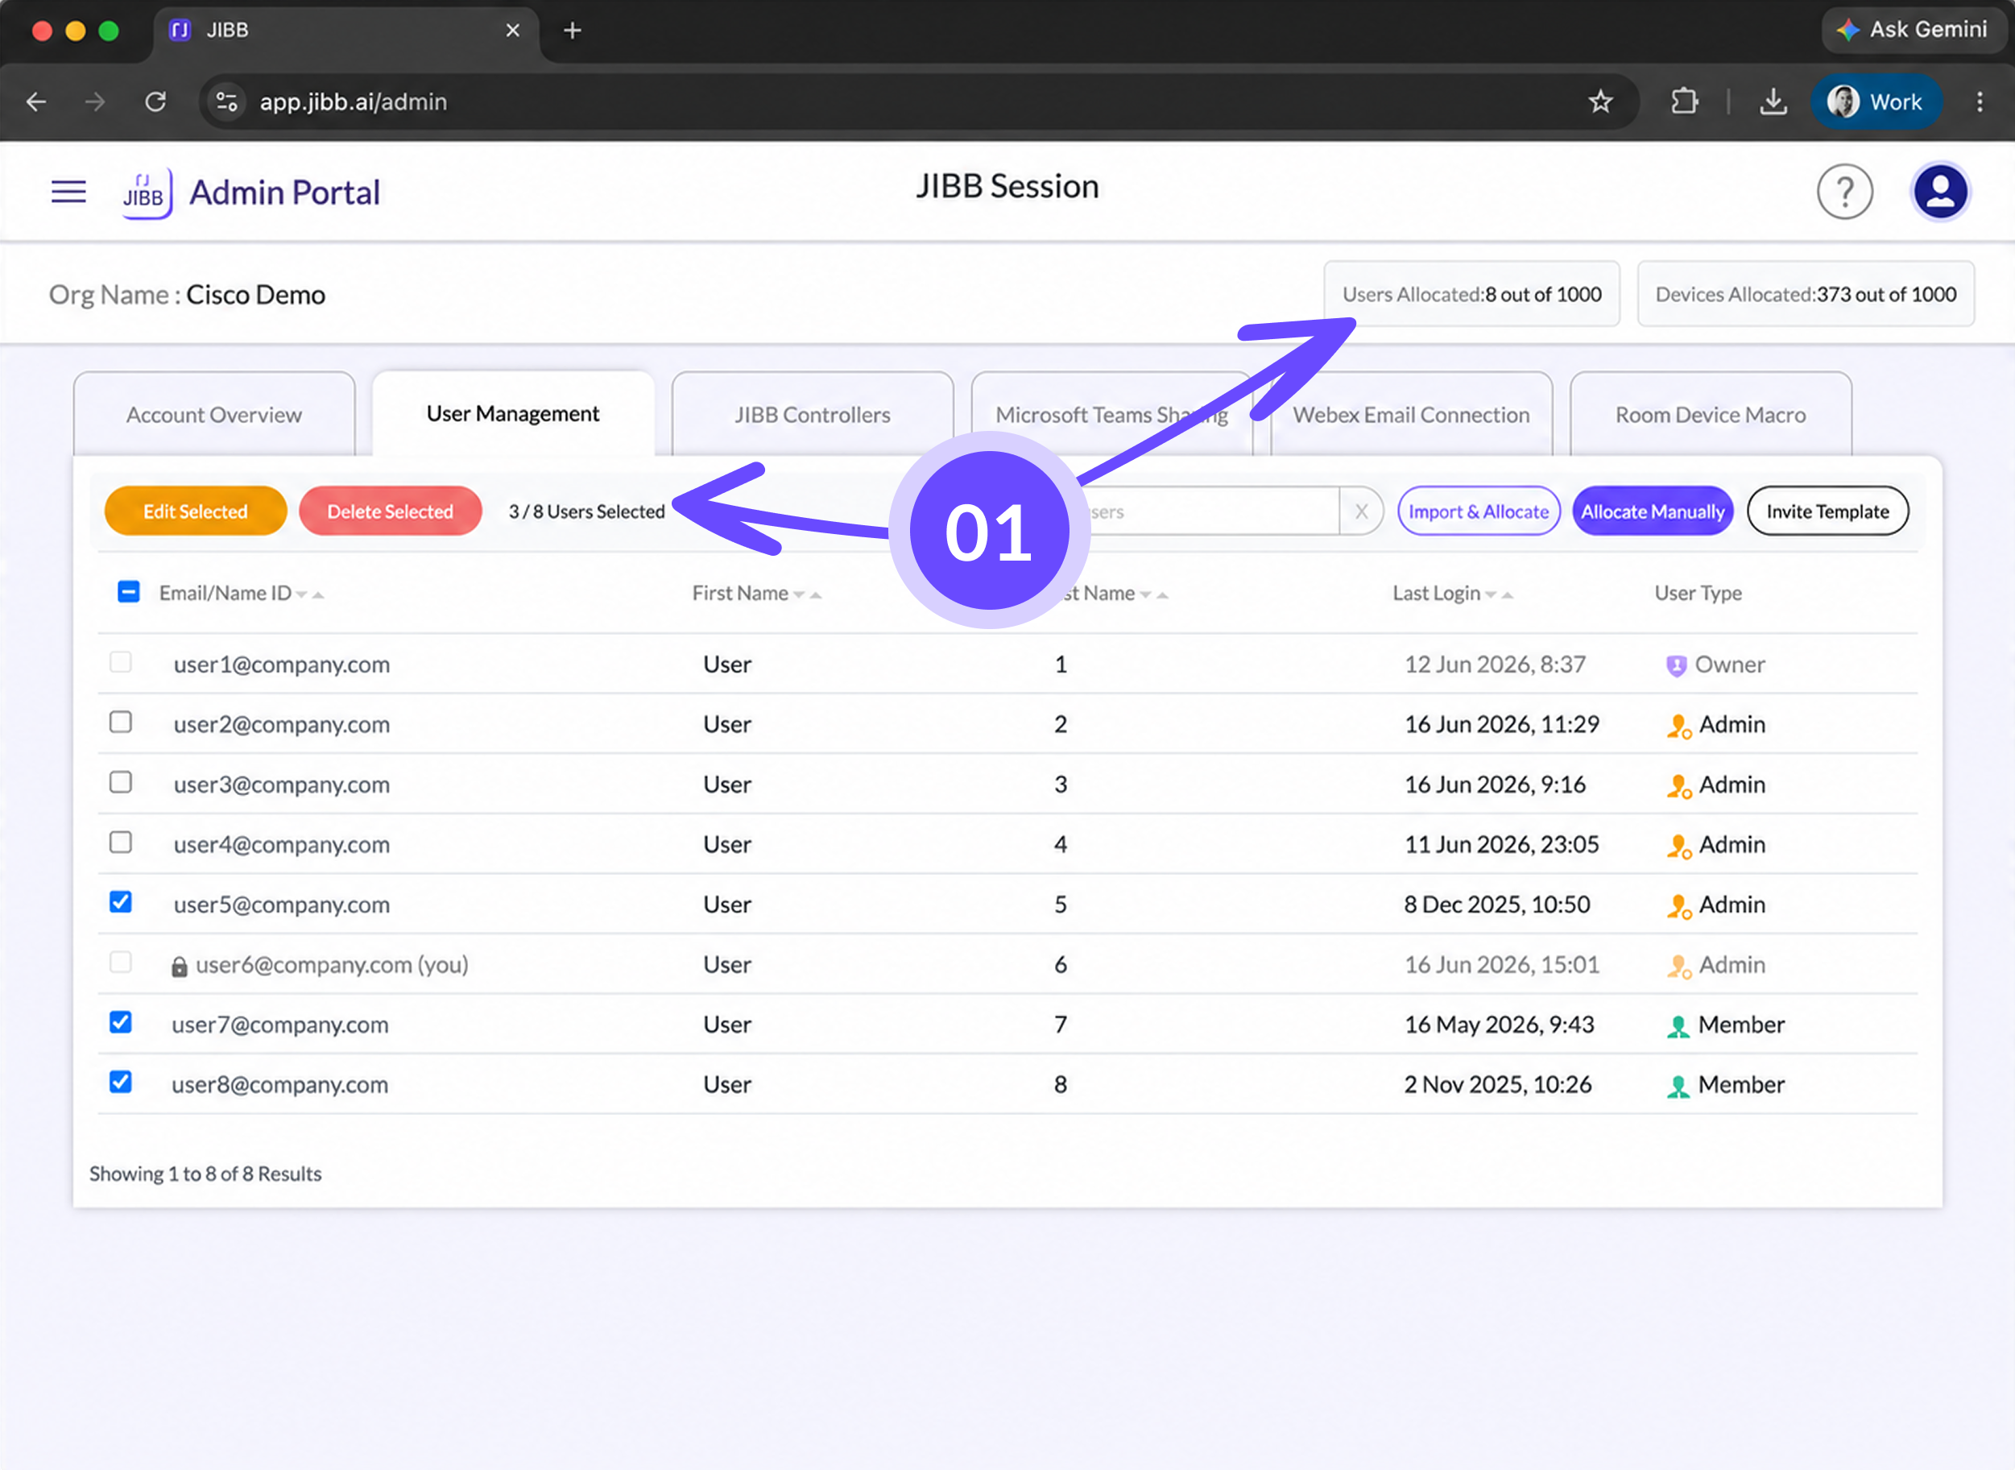This screenshot has height=1470, width=2015.
Task: Sort by Last Login column arrows
Action: (1499, 594)
